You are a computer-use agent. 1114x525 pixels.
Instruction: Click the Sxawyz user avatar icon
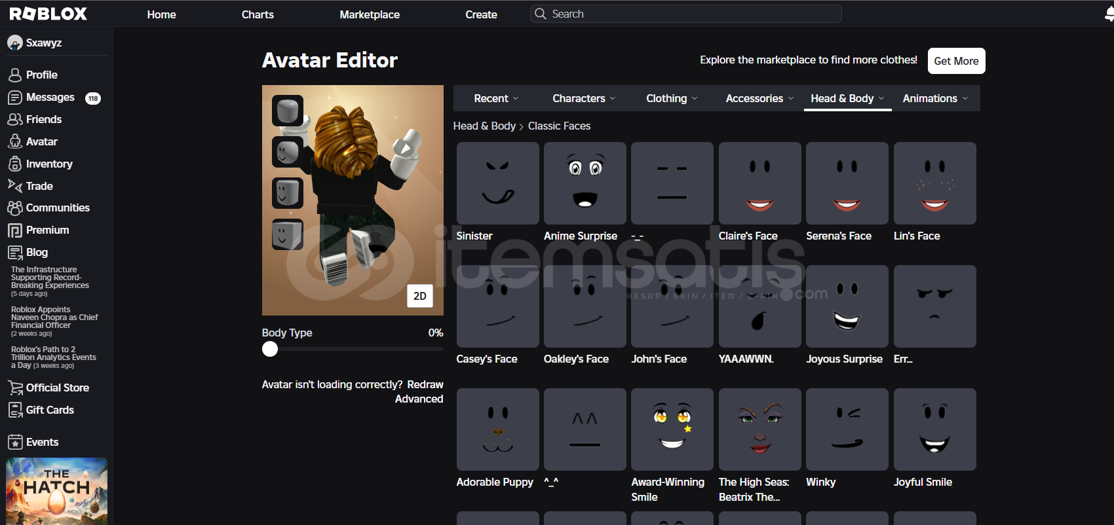click(x=14, y=43)
